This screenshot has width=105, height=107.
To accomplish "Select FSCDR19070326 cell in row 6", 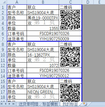I will point(54,34).
